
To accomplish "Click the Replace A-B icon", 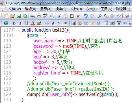I will click(106, 16).
